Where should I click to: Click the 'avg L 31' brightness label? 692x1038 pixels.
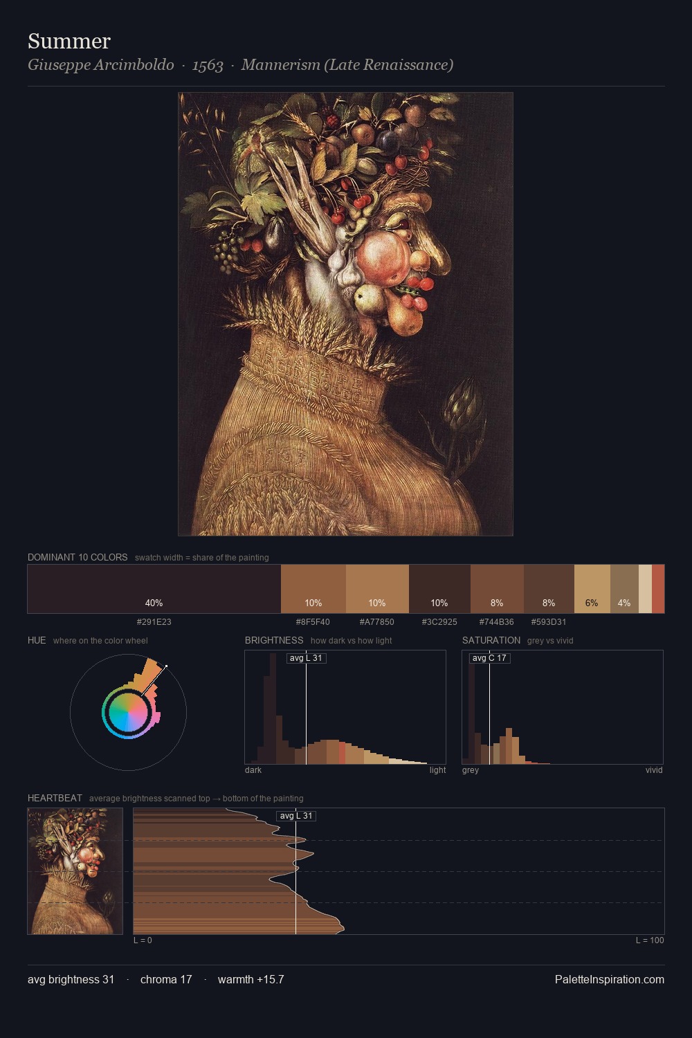pyautogui.click(x=306, y=658)
